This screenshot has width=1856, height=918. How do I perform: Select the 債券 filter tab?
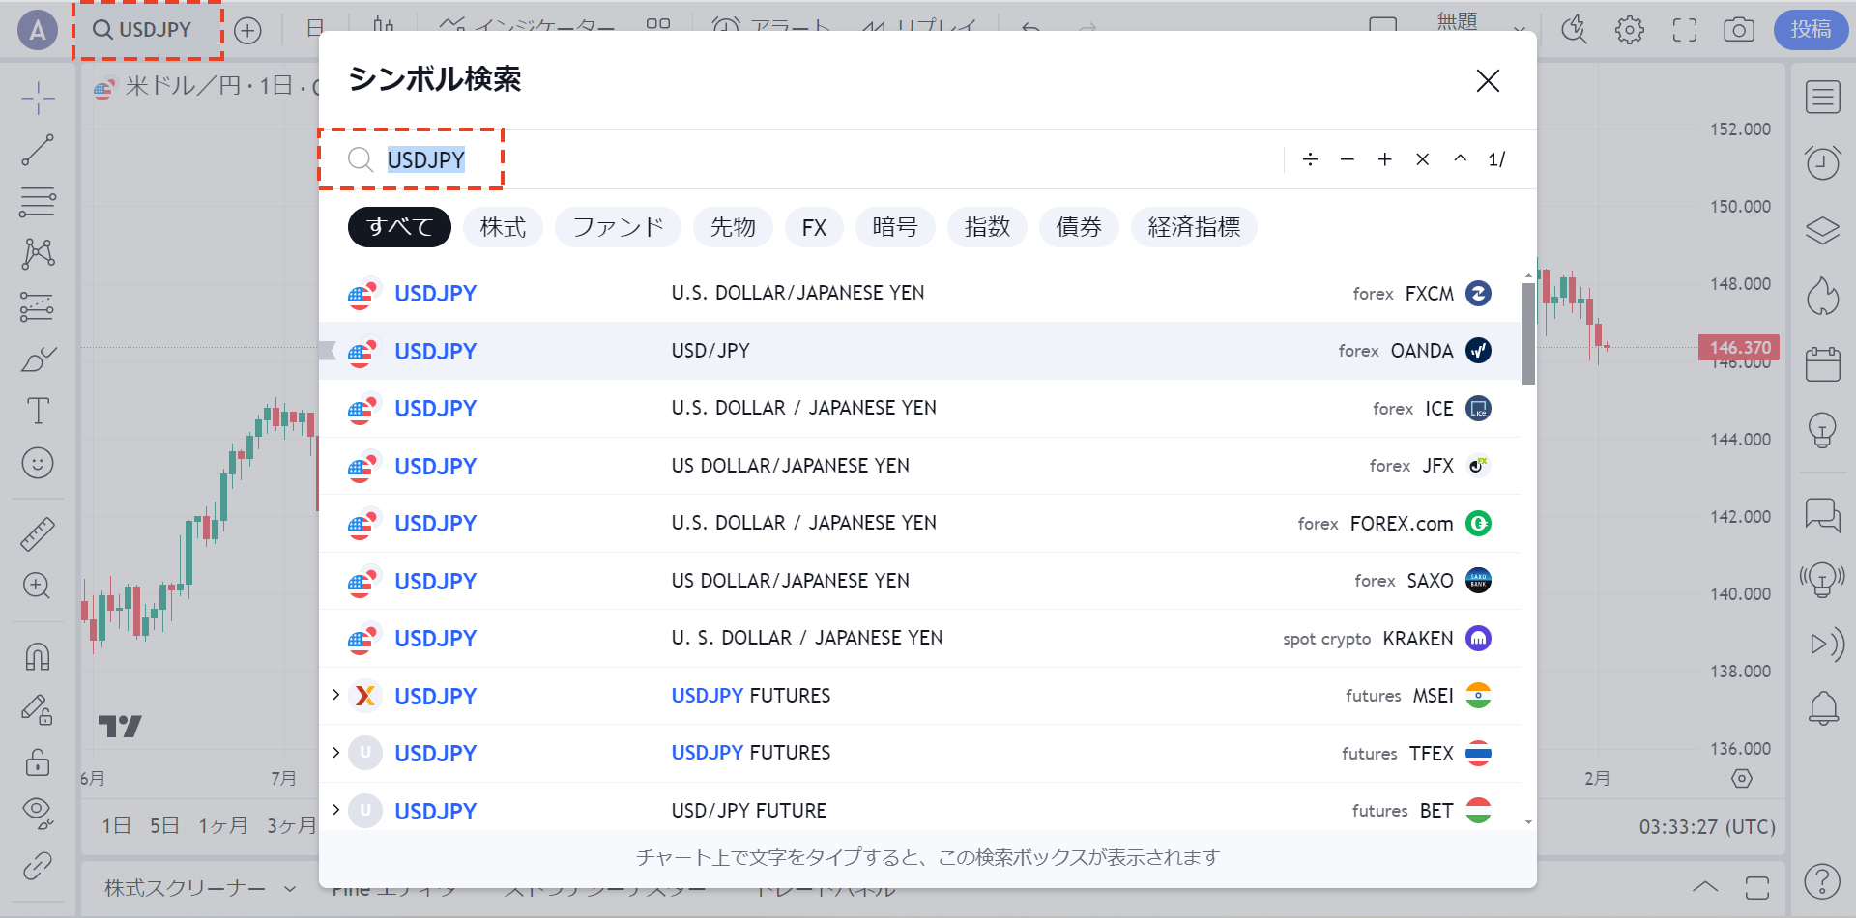pos(1079,227)
